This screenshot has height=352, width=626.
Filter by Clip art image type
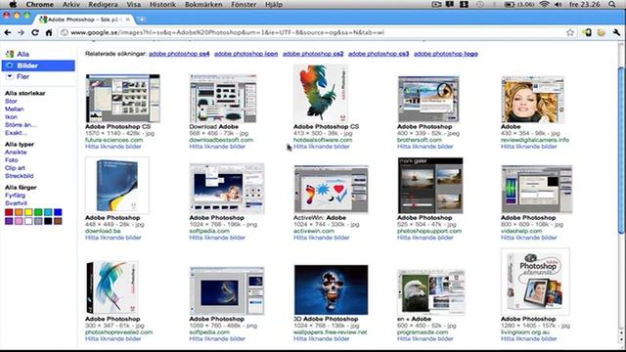tap(16, 168)
